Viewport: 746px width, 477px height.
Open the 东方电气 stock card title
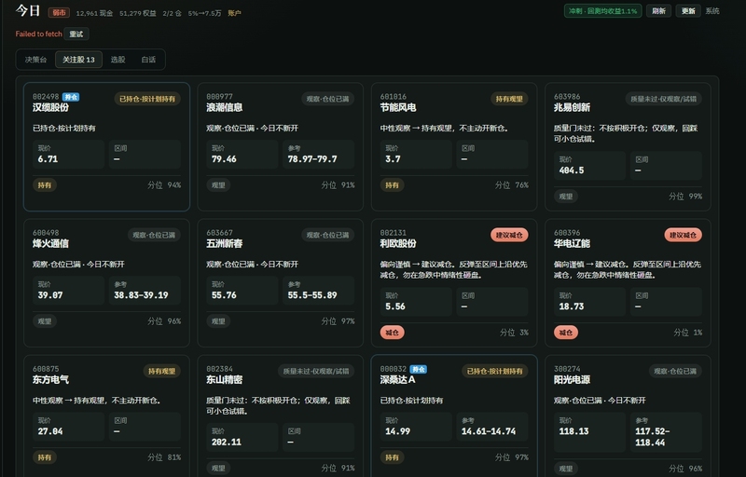[x=50, y=379]
